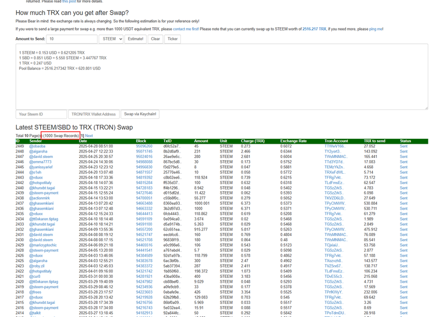
Task: Select exchange rate 0.6344 cell
Action: [x=286, y=151]
